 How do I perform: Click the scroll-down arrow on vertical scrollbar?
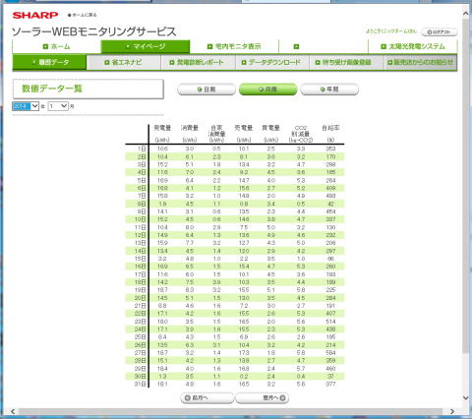coord(466,398)
